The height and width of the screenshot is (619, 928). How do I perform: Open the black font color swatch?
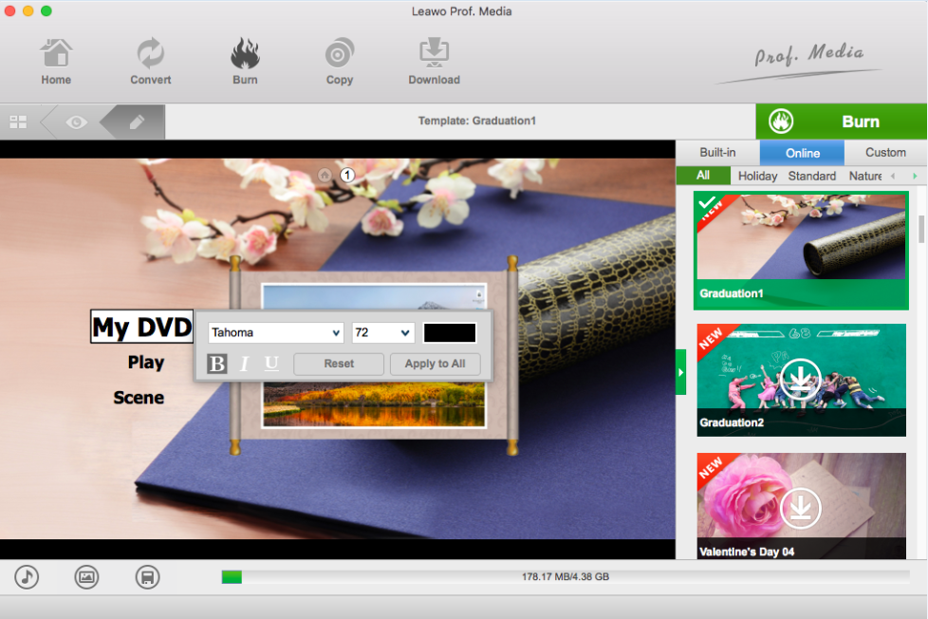(449, 332)
